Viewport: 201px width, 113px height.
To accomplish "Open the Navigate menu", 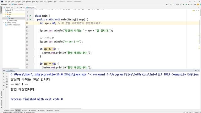I will coord(18,2).
